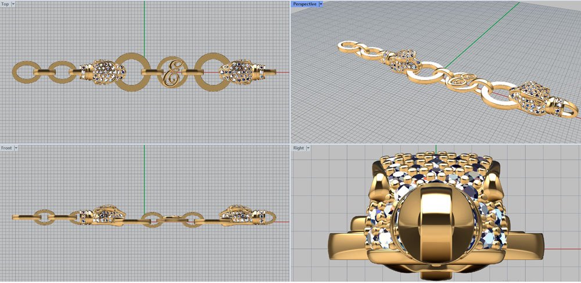The image size is (581, 283).
Task: Click the Front viewport title label
Action: (x=6, y=148)
